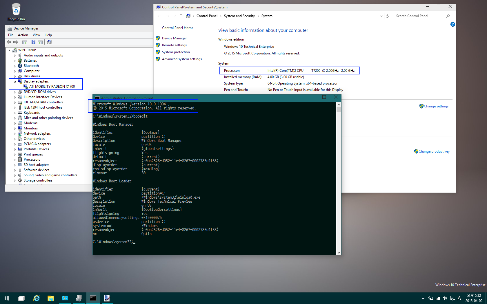Click Scan for hardware changes icon
Screen dimensions: 487x304
[49, 42]
